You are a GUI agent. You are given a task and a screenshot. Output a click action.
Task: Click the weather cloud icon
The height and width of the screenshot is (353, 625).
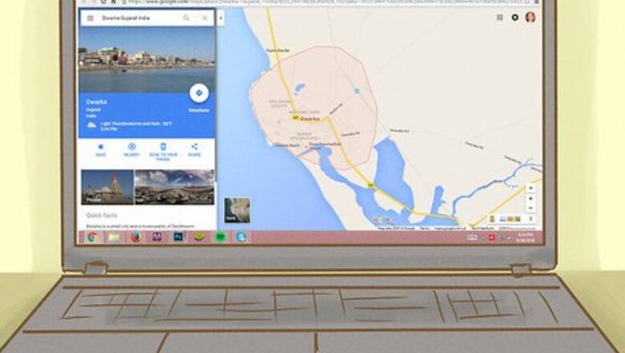click(x=91, y=125)
